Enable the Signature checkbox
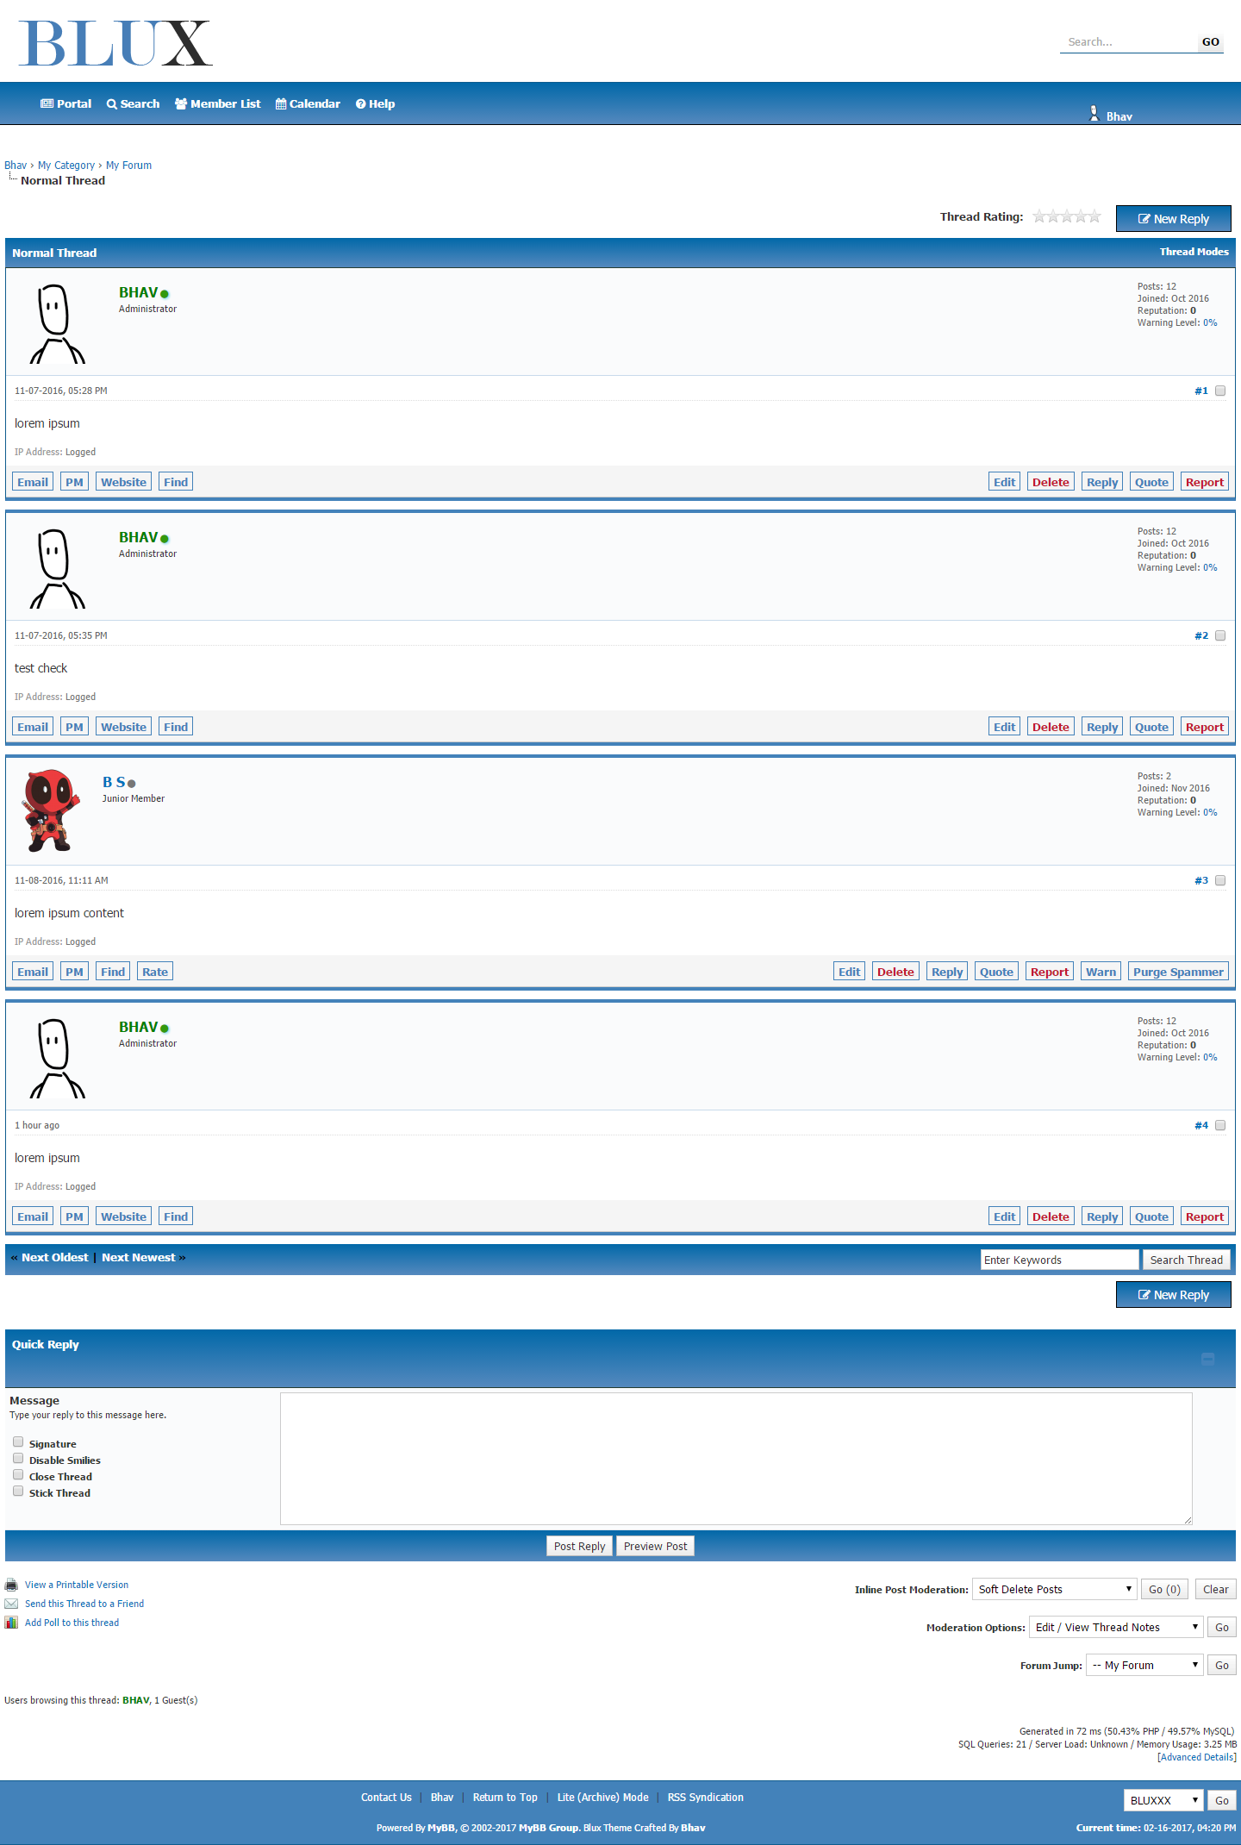Viewport: 1241px width, 1845px height. pos(18,1442)
